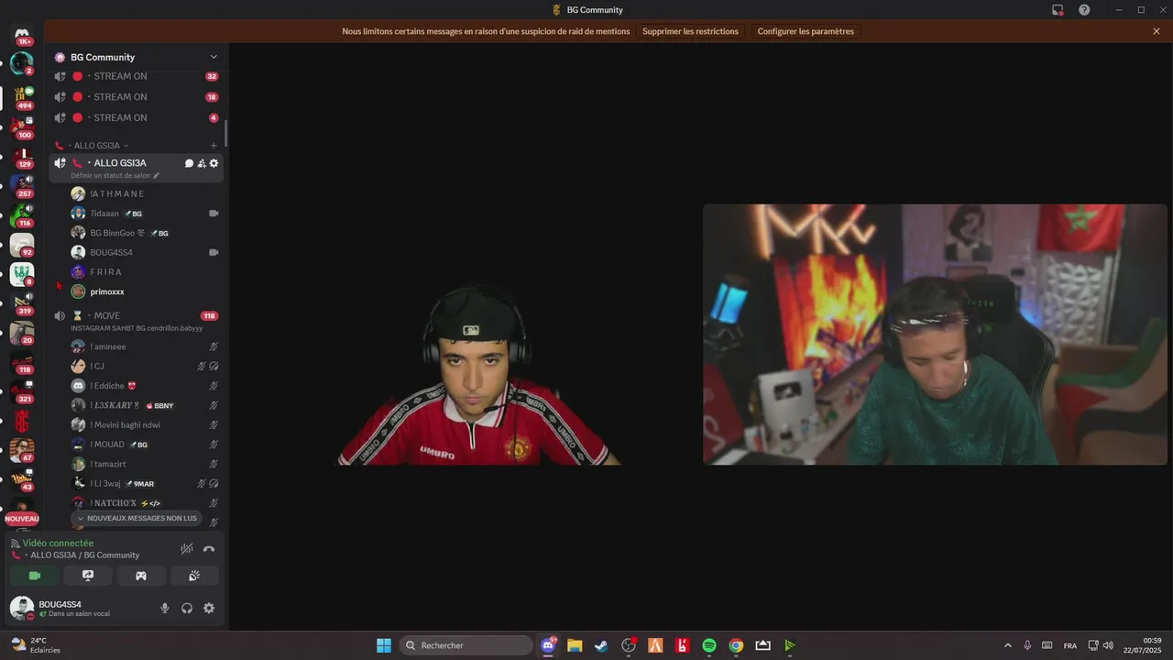Join the STREAM ON channel with 4 badge
Image resolution: width=1173 pixels, height=660 pixels.
pyautogui.click(x=136, y=118)
